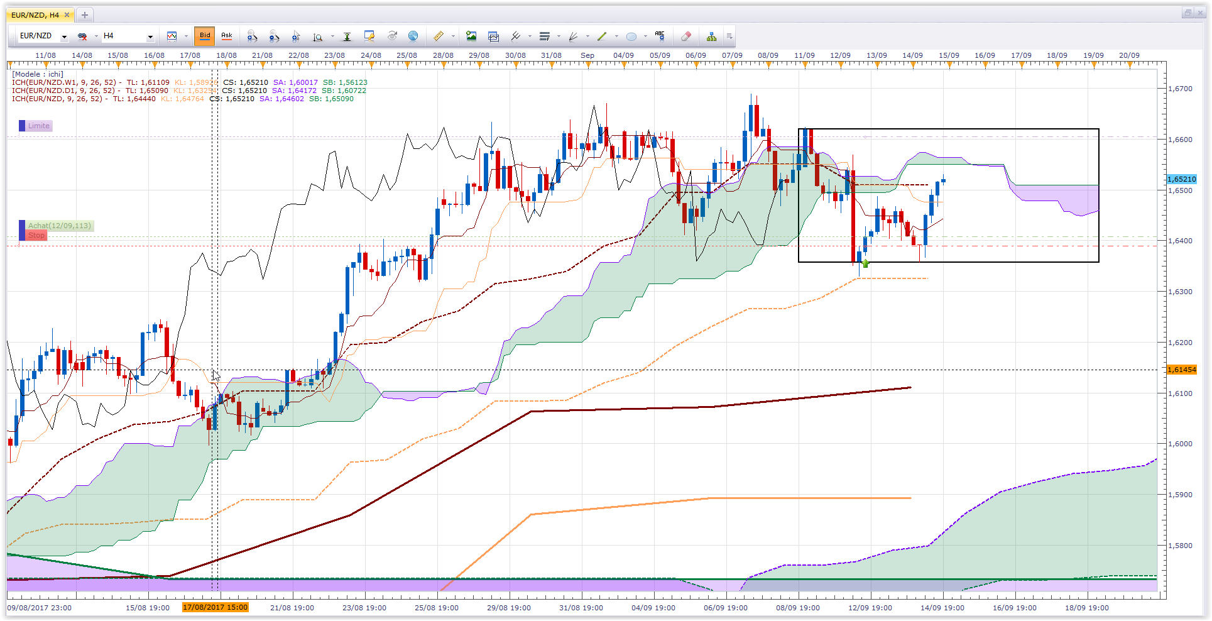Select the ABC text annotation tool
This screenshot has height=621, width=1212.
pyautogui.click(x=660, y=36)
